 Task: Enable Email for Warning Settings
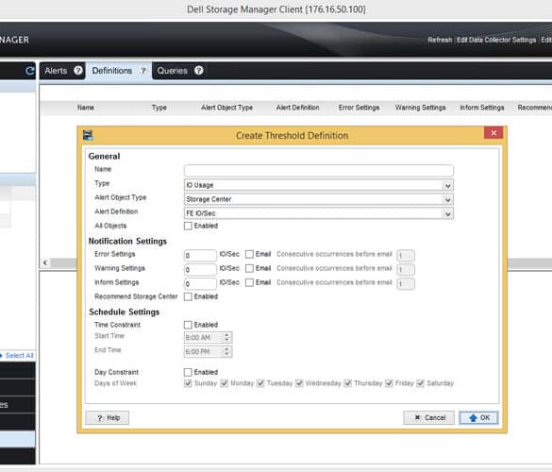[249, 268]
